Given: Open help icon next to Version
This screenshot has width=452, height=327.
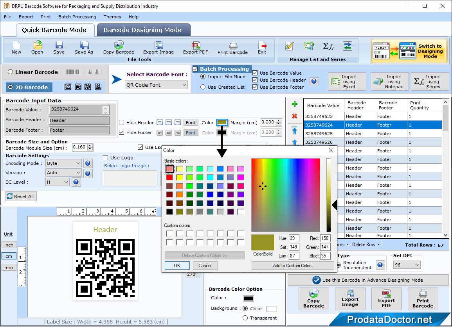Looking at the screenshot, I should [x=88, y=173].
